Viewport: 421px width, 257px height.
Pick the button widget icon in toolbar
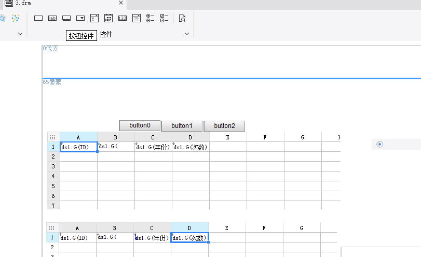[x=66, y=18]
